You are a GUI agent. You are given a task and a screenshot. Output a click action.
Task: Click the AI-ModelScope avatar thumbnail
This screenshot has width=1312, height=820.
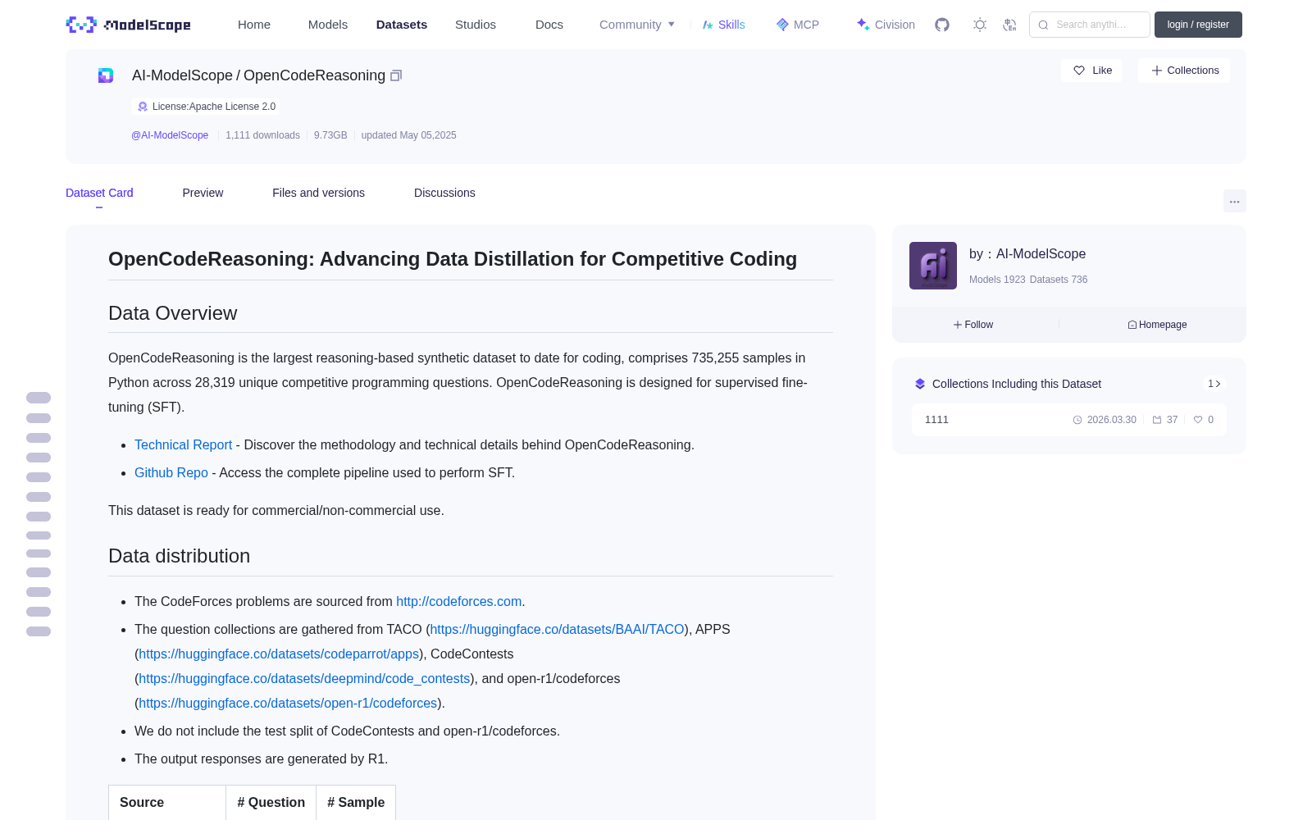(933, 266)
